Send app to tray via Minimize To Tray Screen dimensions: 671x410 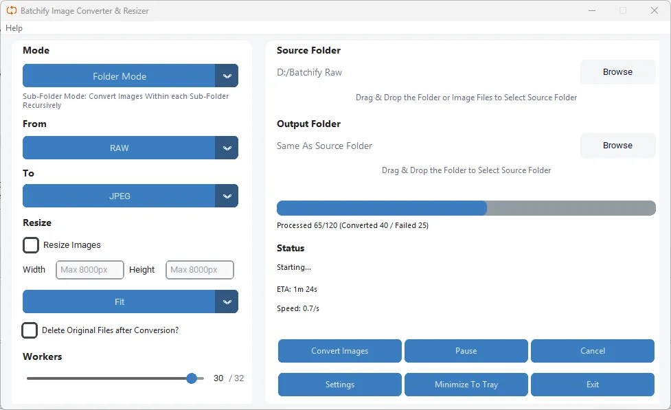coord(466,385)
